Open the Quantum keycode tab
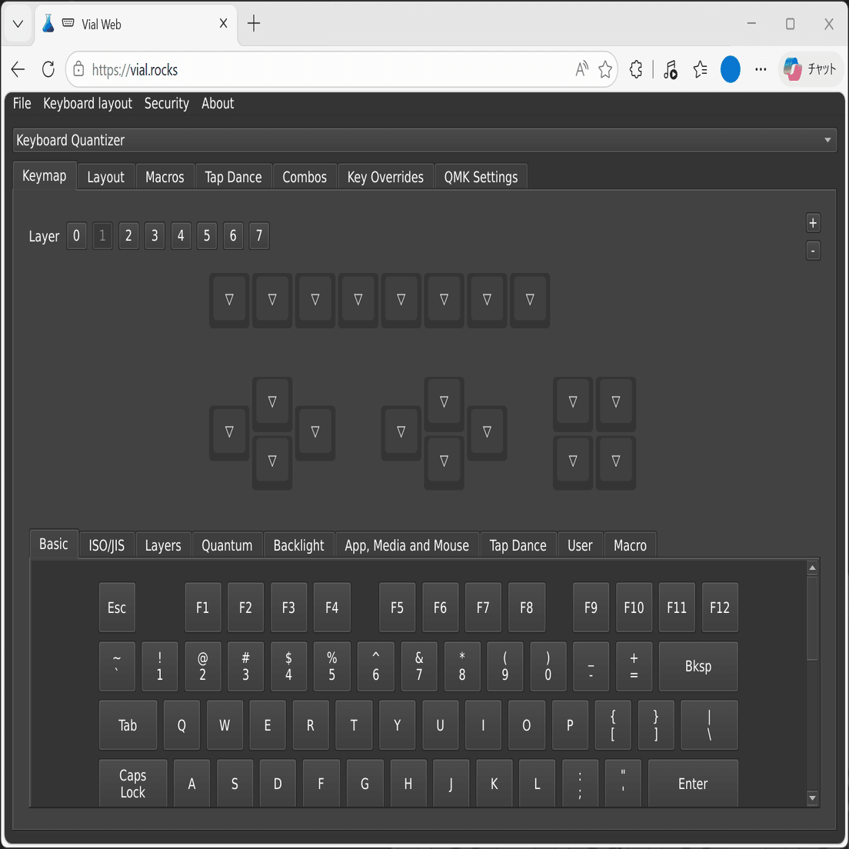The height and width of the screenshot is (849, 849). click(227, 545)
